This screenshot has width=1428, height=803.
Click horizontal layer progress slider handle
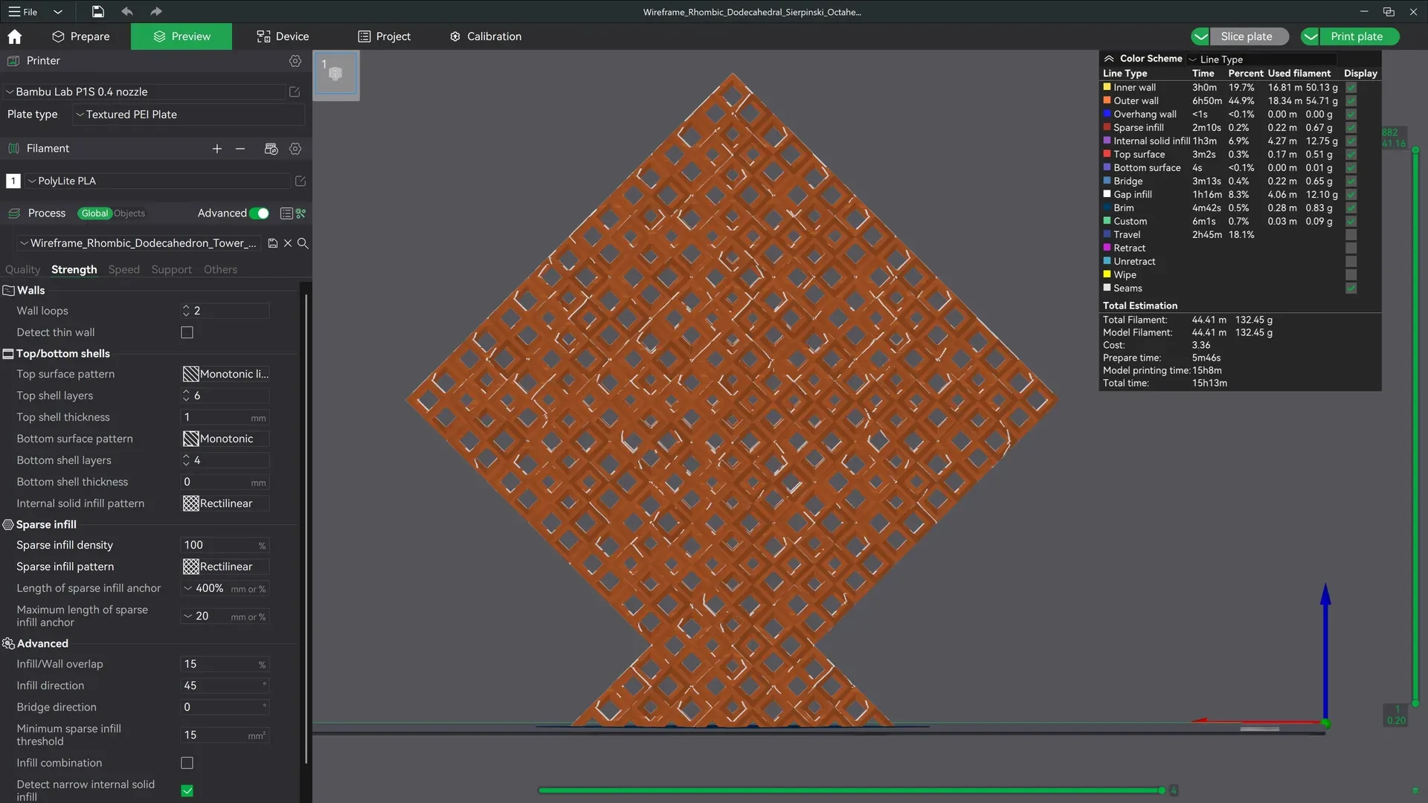tap(1162, 790)
